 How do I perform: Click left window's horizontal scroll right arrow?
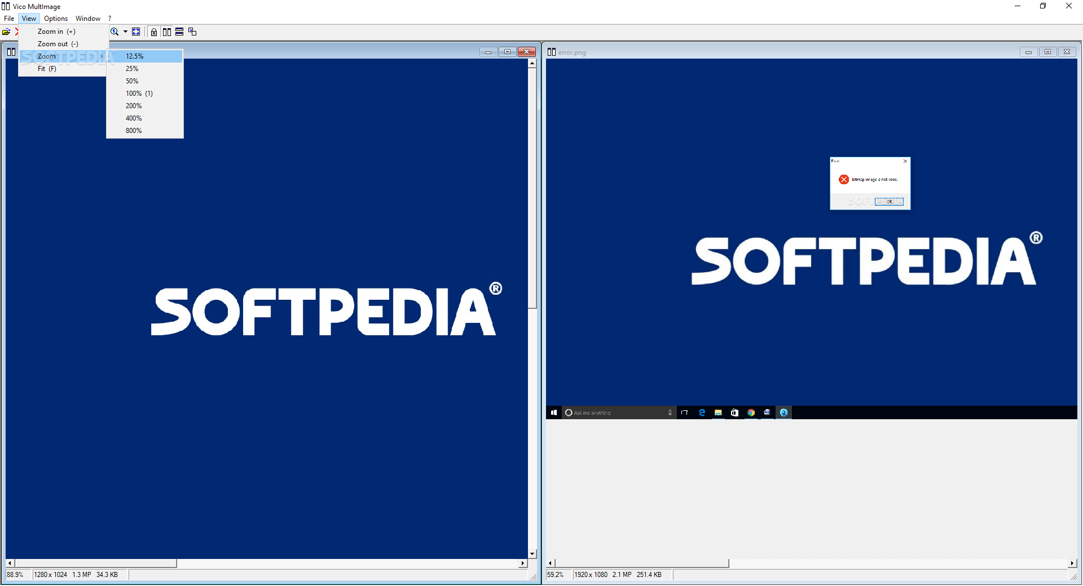point(523,563)
